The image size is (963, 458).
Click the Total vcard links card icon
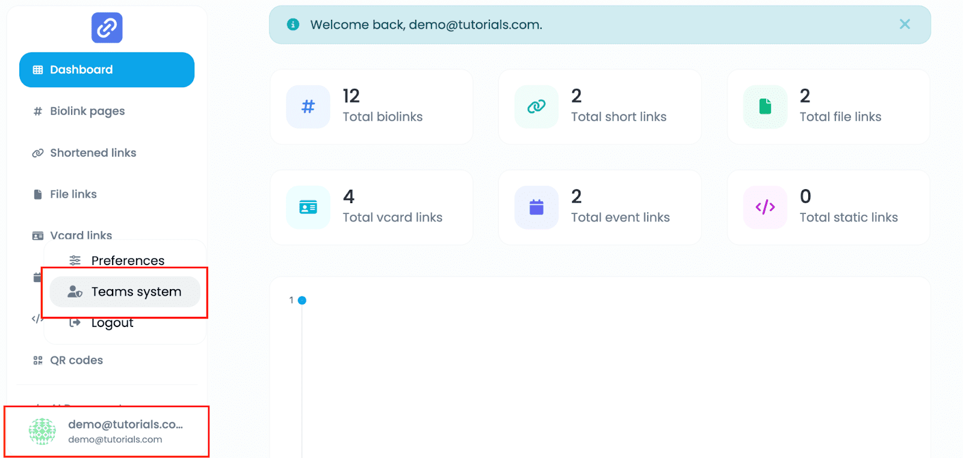308,207
